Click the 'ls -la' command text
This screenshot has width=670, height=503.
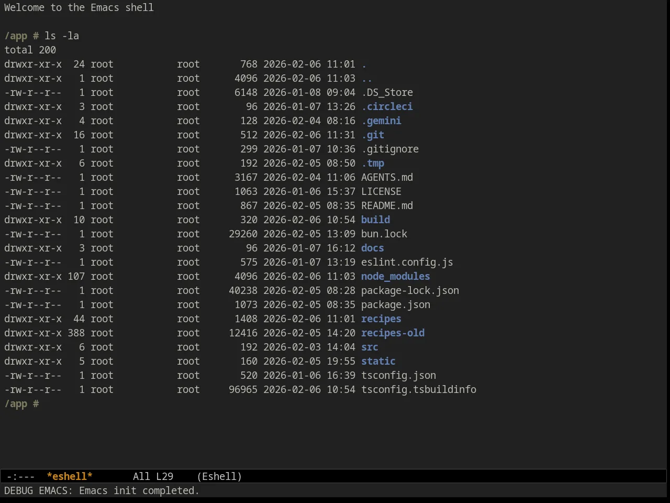[x=62, y=36]
